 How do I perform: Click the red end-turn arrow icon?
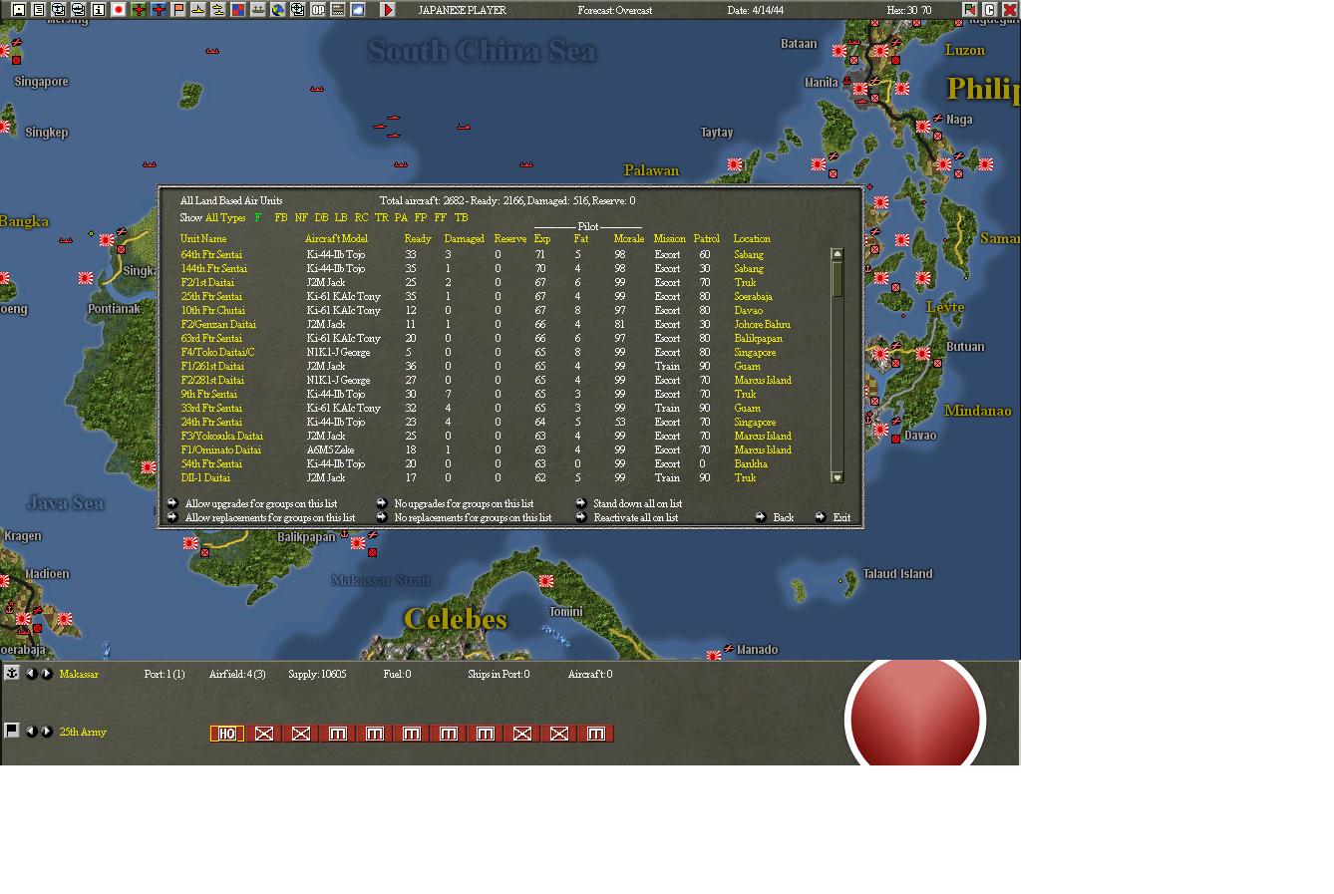(388, 10)
